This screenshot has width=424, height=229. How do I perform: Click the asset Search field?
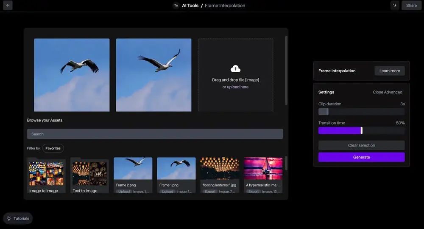point(155,134)
